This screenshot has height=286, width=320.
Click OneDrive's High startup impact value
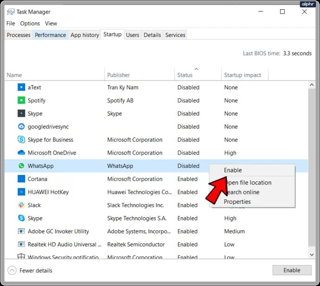click(230, 153)
